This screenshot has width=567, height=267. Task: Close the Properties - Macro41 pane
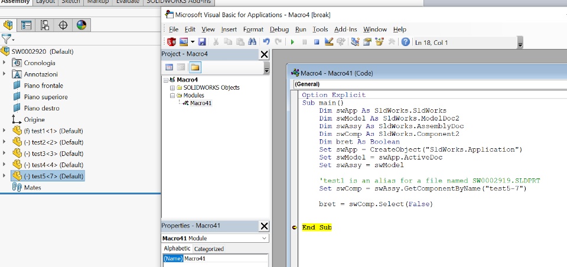coord(265,226)
